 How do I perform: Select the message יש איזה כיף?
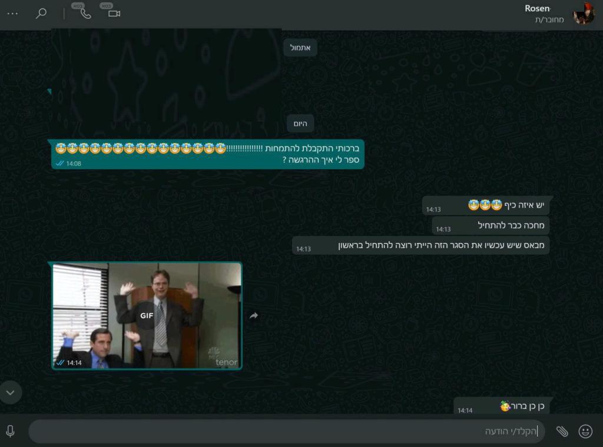(x=486, y=206)
